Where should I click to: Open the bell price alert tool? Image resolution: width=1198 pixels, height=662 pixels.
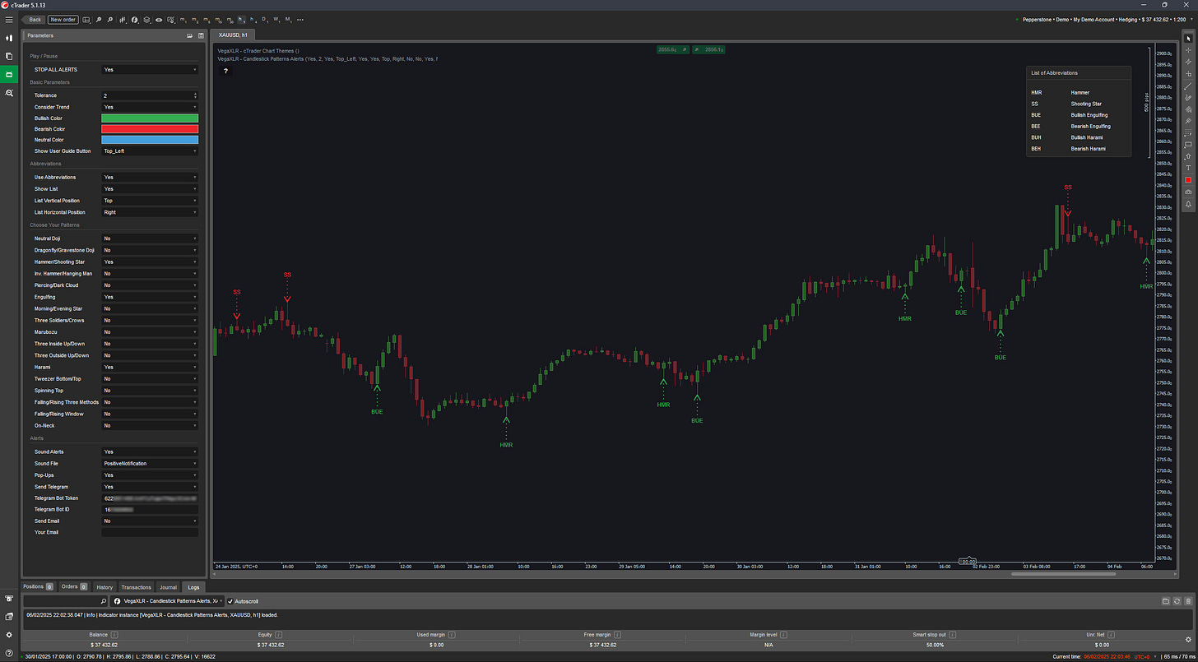[x=1188, y=203]
